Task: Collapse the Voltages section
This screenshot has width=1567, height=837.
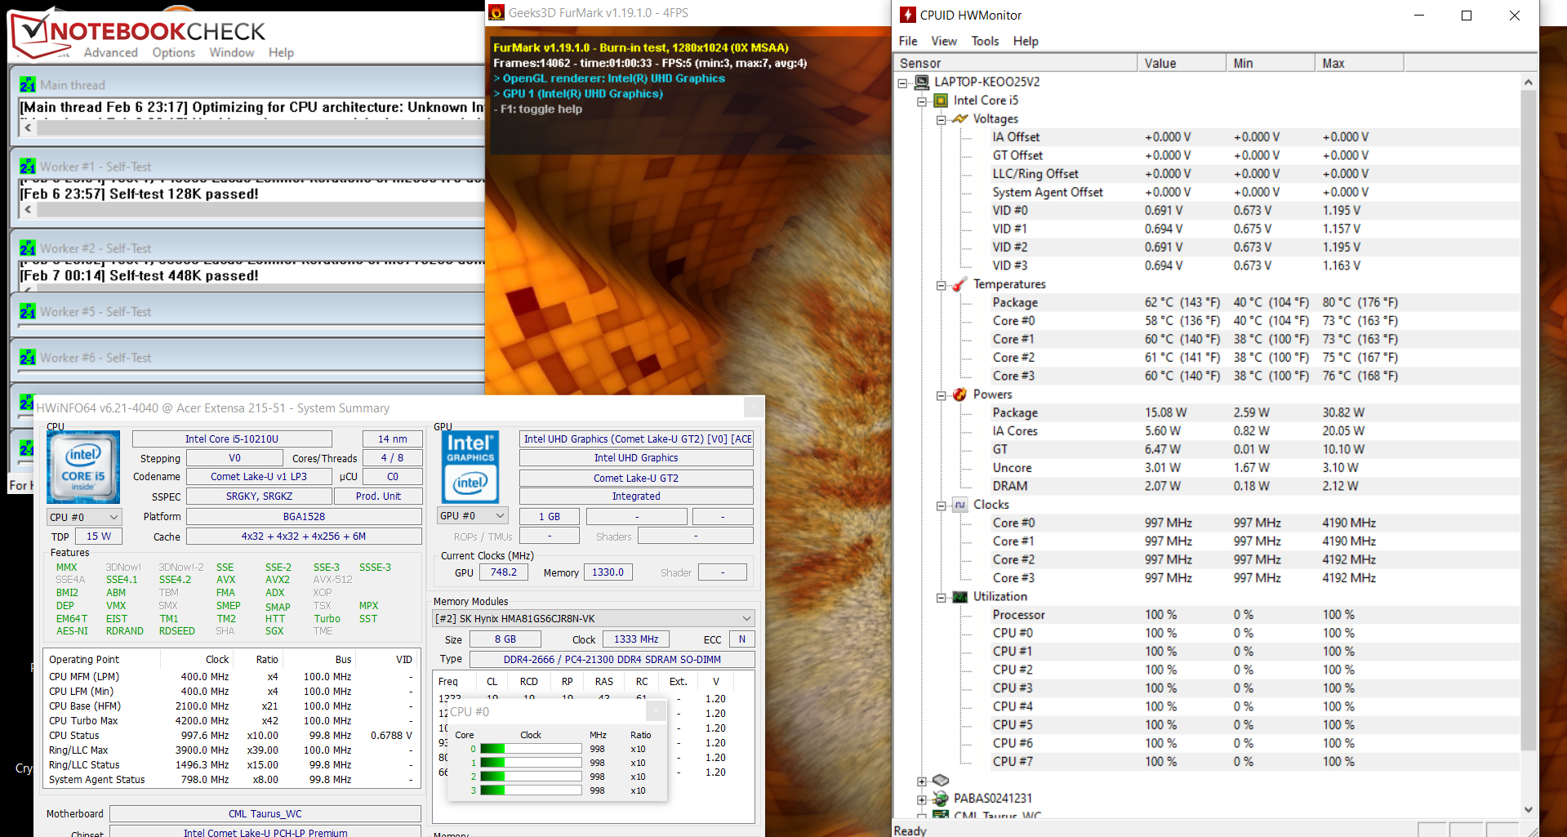Action: [942, 120]
